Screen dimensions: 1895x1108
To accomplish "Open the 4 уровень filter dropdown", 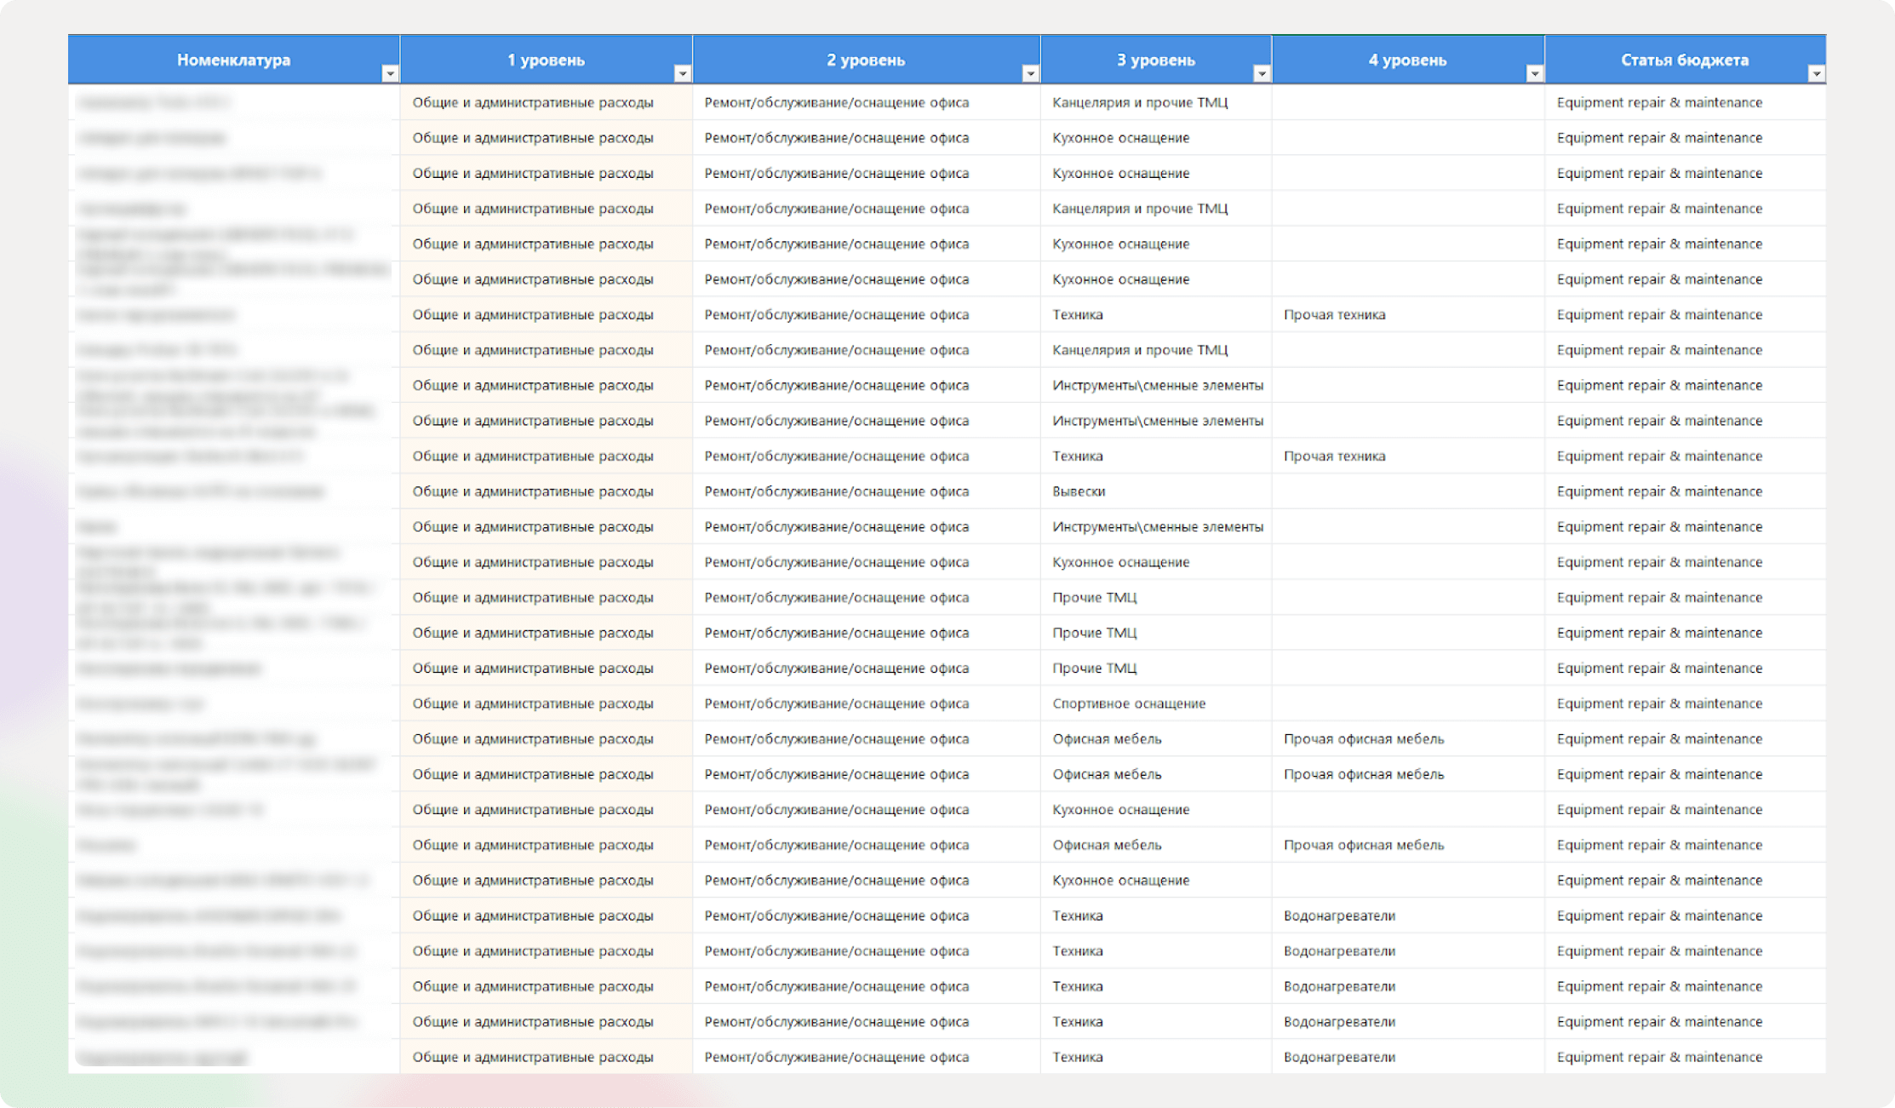I will click(1534, 74).
